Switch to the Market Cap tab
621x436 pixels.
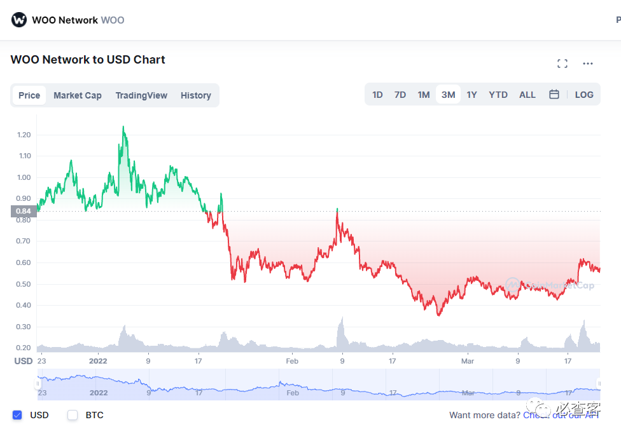point(78,95)
